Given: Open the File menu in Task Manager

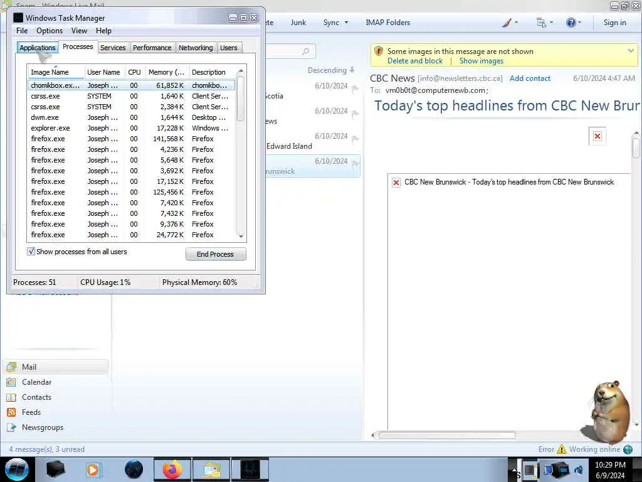Looking at the screenshot, I should point(22,31).
